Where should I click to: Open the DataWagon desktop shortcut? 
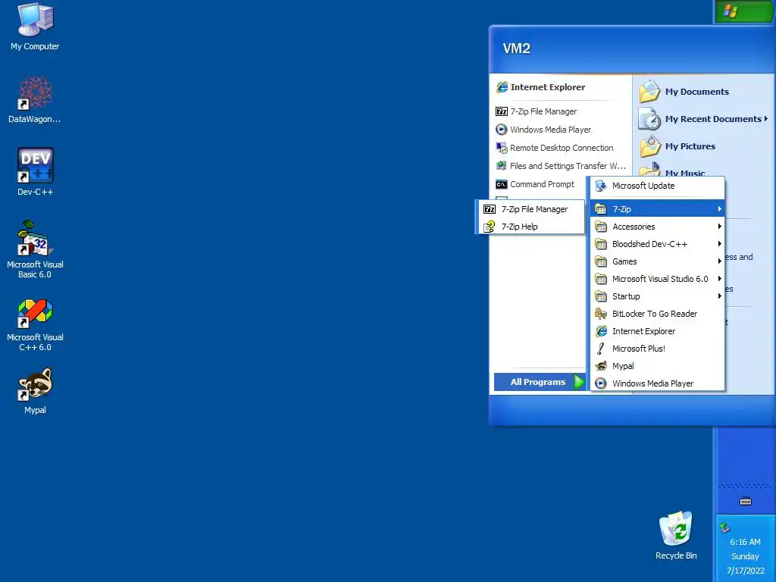pyautogui.click(x=35, y=100)
